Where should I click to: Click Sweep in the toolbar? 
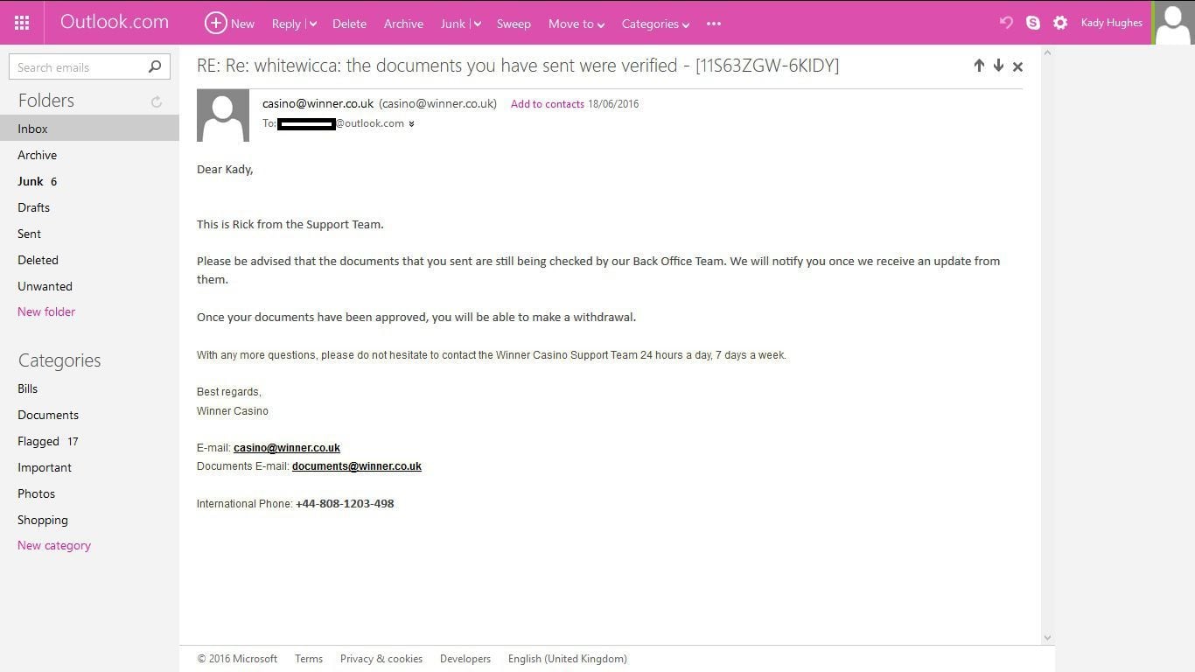point(514,24)
